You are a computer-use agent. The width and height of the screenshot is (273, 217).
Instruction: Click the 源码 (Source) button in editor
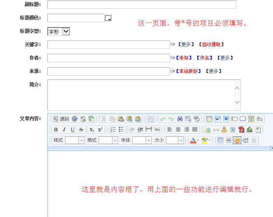point(61,119)
